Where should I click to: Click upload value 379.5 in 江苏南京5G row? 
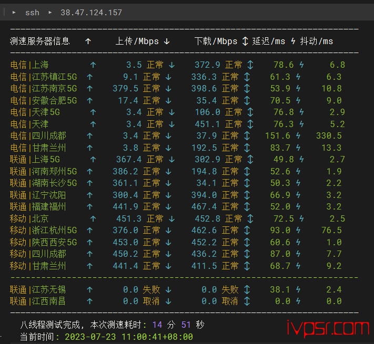pos(126,89)
